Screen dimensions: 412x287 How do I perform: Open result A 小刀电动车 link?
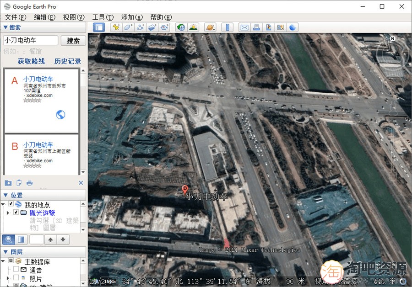coord(38,79)
